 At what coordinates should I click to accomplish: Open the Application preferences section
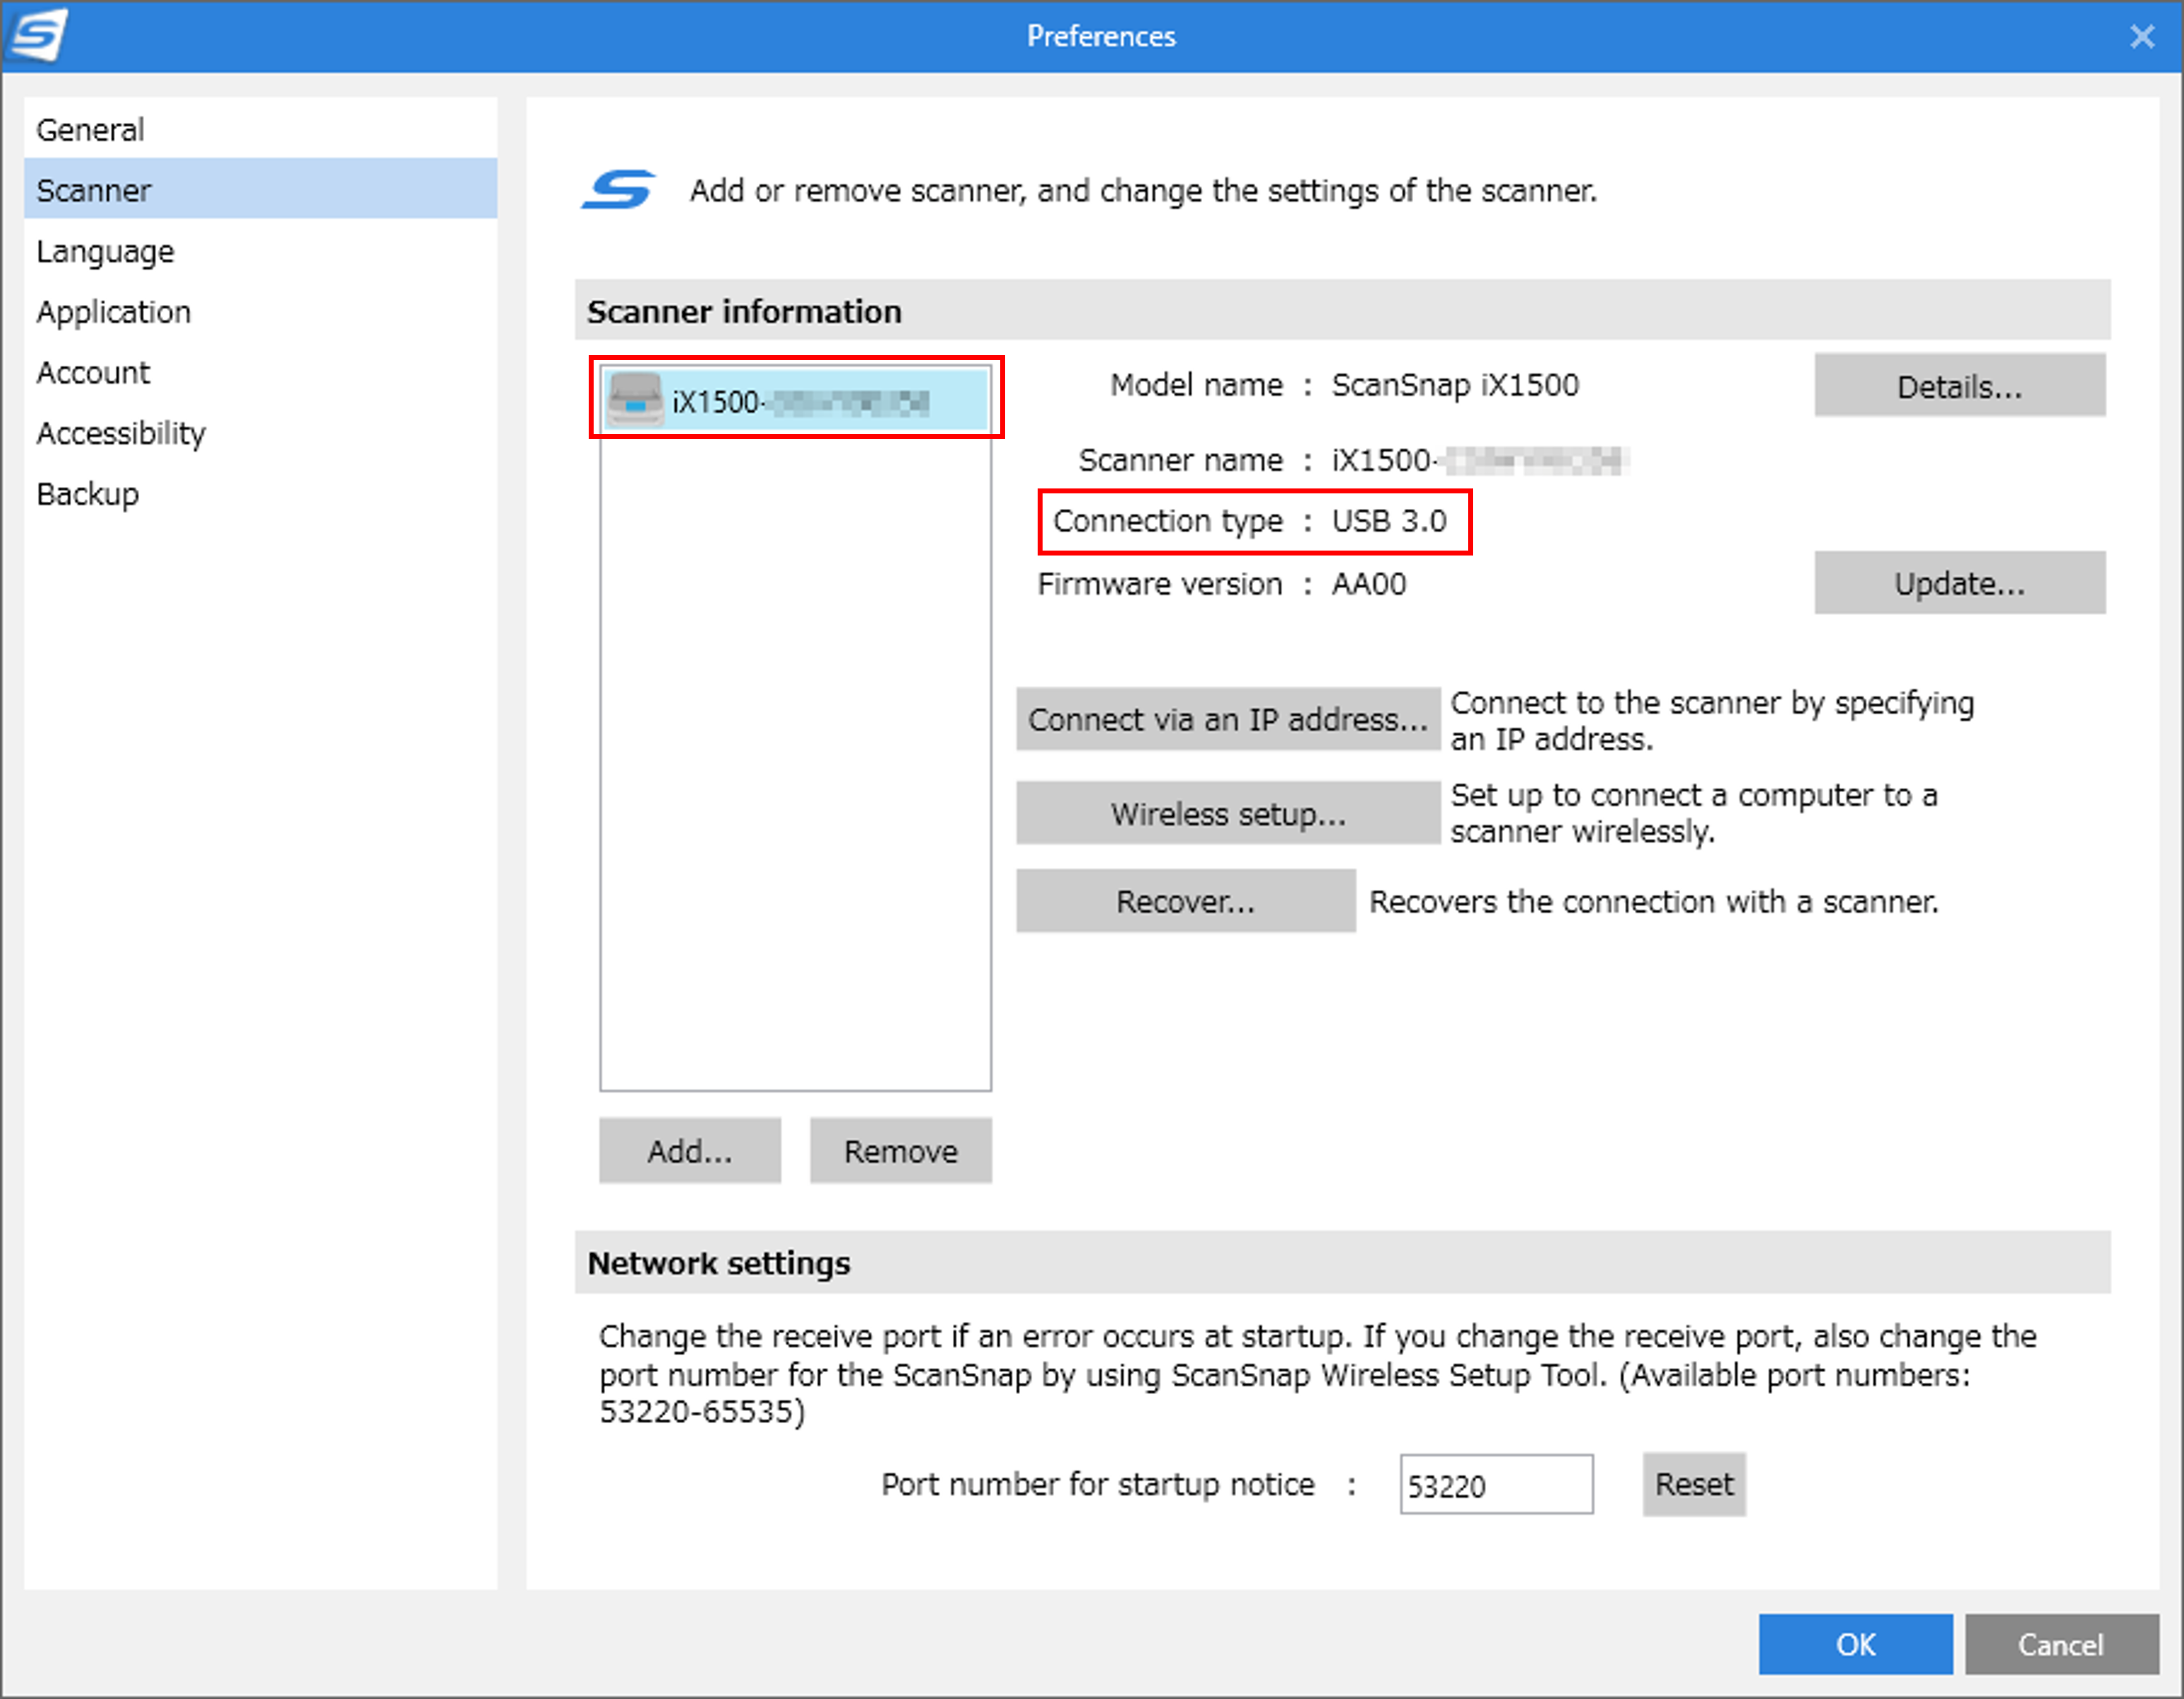tap(113, 312)
